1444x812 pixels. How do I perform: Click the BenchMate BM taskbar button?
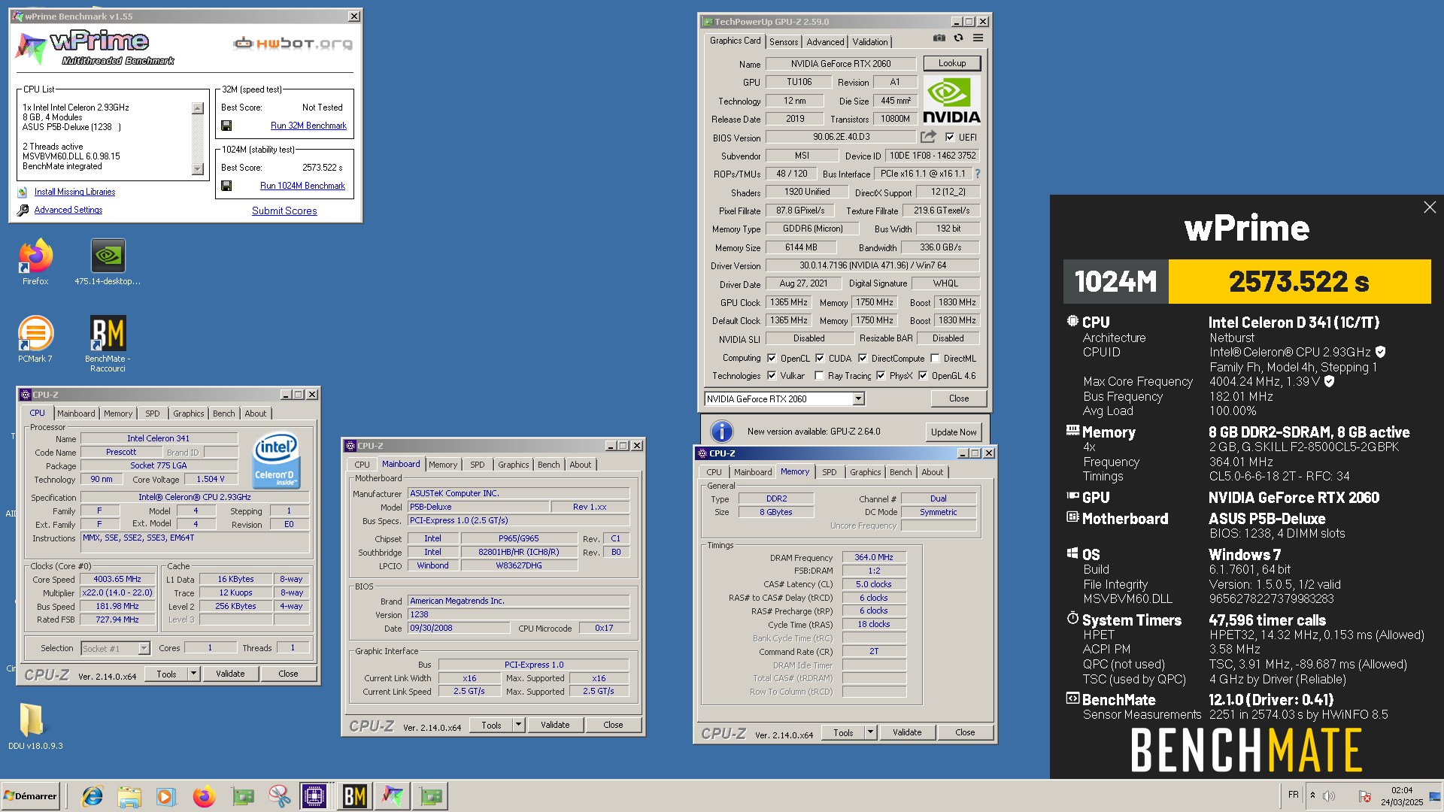(x=354, y=796)
